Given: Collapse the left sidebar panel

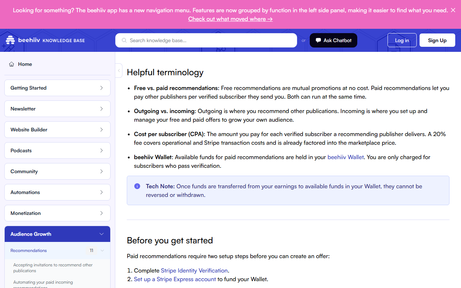Looking at the screenshot, I should (119, 71).
